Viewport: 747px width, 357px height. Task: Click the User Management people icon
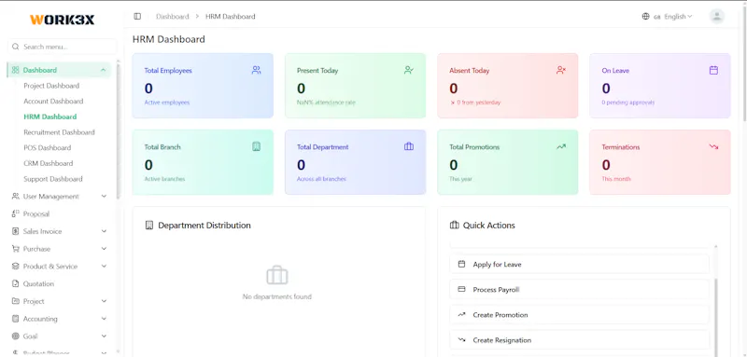(x=16, y=197)
